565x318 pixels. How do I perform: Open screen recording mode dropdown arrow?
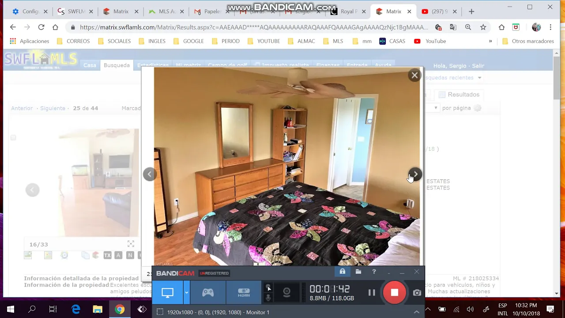[187, 292]
